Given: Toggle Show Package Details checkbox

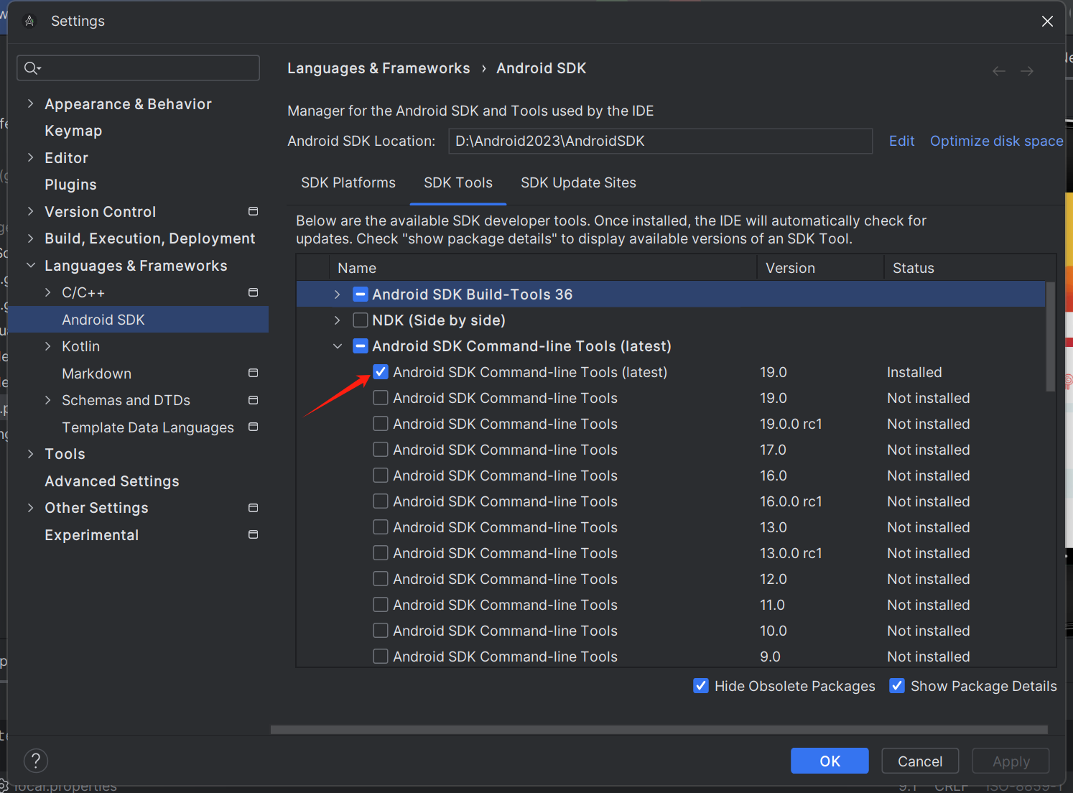Looking at the screenshot, I should pos(897,686).
